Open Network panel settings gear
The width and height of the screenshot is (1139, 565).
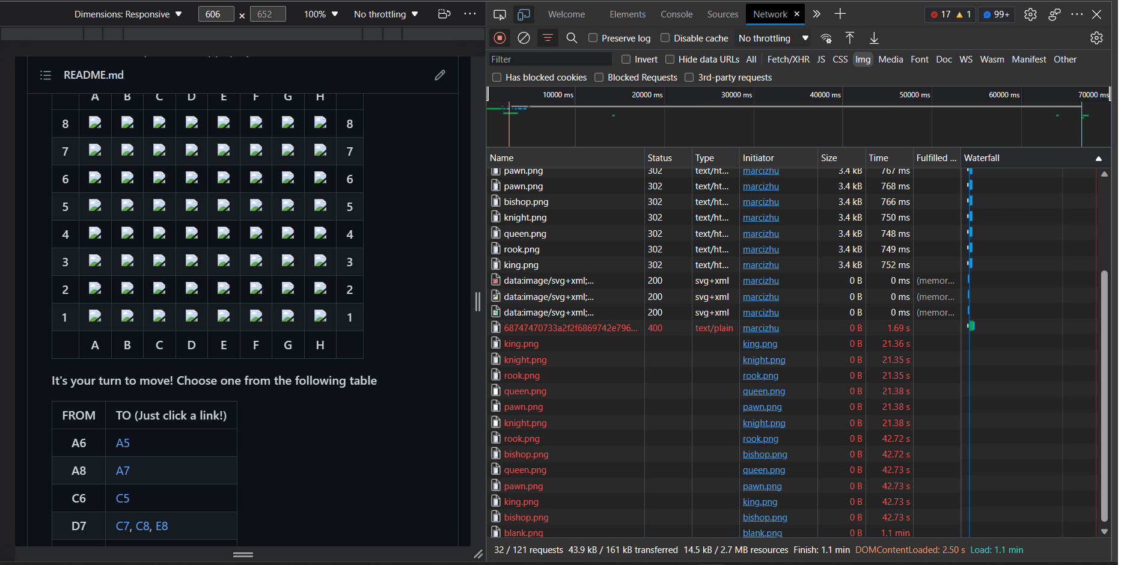pyautogui.click(x=1096, y=38)
